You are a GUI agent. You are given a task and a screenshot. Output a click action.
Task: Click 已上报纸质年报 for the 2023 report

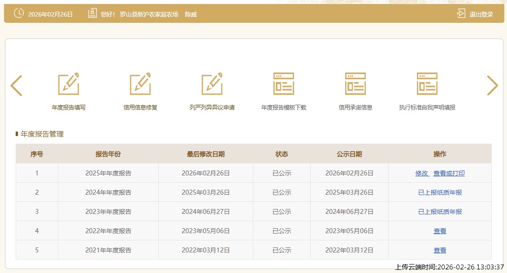[440, 212]
